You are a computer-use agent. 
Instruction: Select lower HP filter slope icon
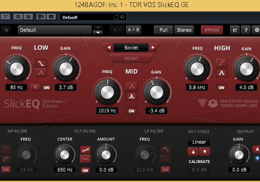pos(6,159)
